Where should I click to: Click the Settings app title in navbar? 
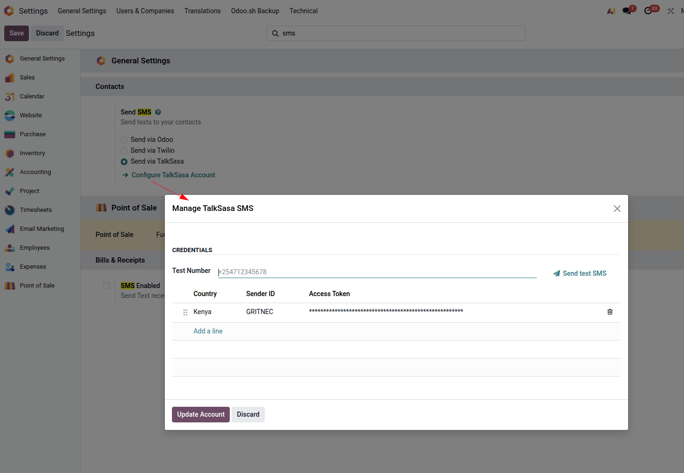33,10
